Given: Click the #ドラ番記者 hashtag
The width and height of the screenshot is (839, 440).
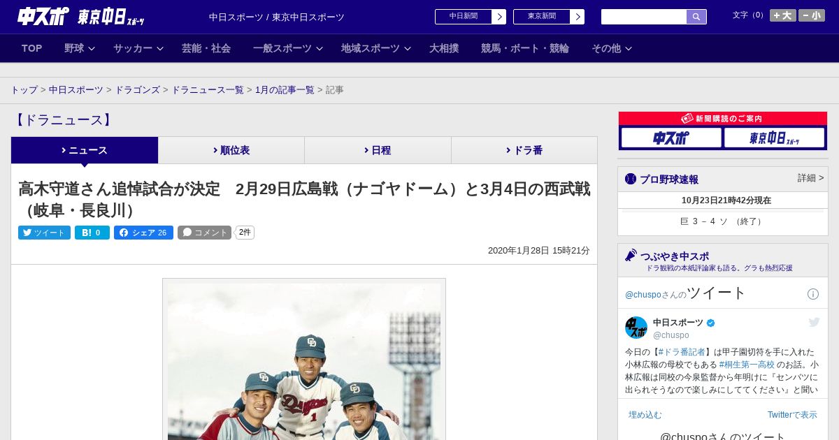Looking at the screenshot, I should [682, 352].
